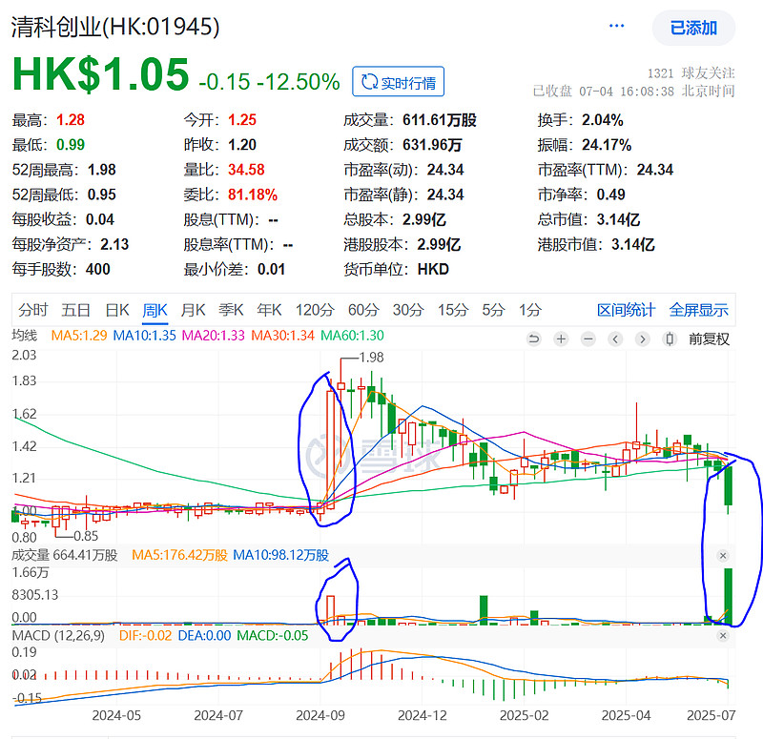Viewport: 763px width, 739px height.
Task: Click the 换手 value 2.04%
Action: [603, 120]
